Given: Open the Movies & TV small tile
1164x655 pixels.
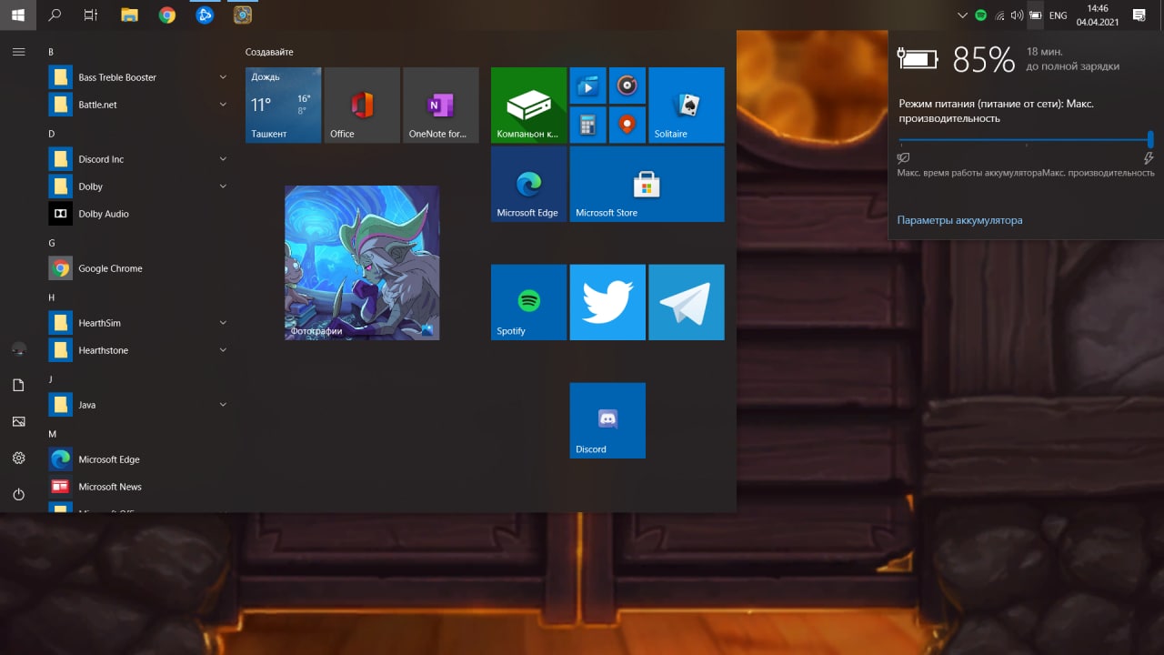Looking at the screenshot, I should coord(588,86).
